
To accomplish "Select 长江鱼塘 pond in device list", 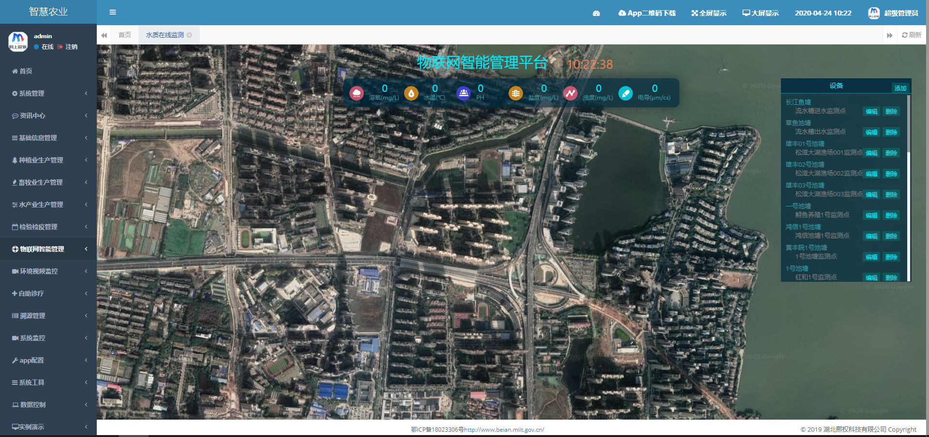I will pyautogui.click(x=798, y=102).
